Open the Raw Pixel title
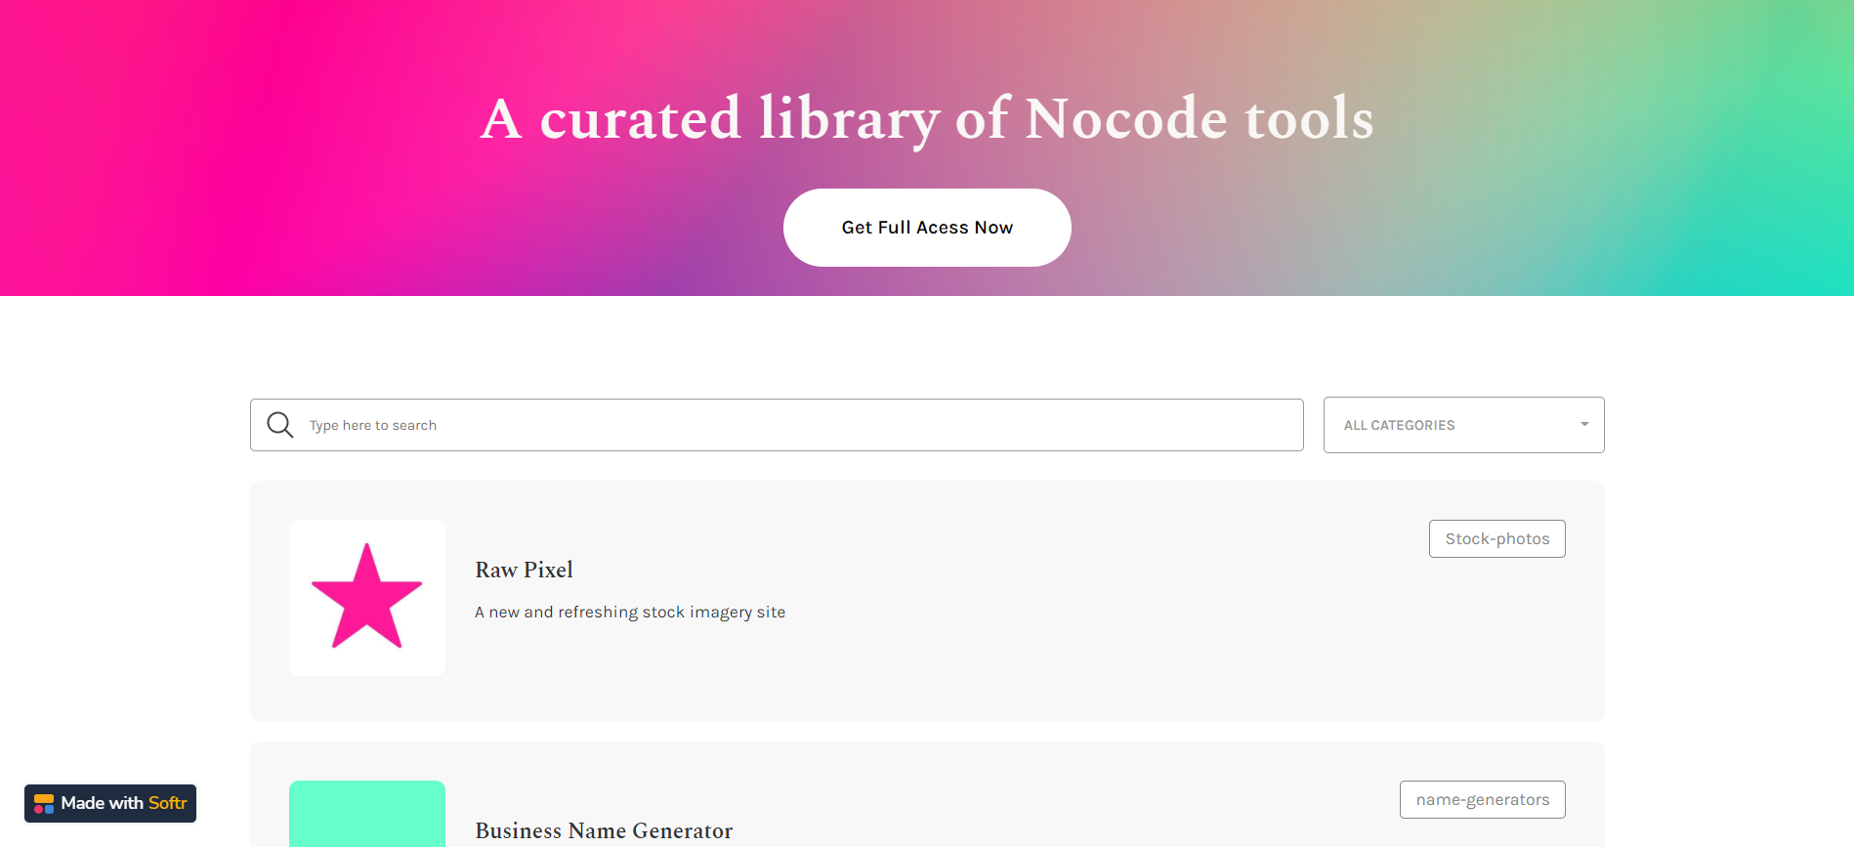The width and height of the screenshot is (1854, 847). 524,570
